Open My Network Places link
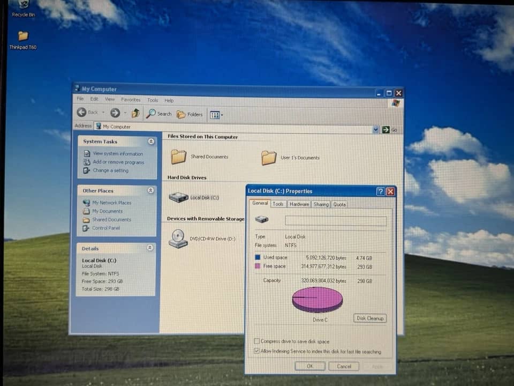The height and width of the screenshot is (386, 514). point(111,203)
